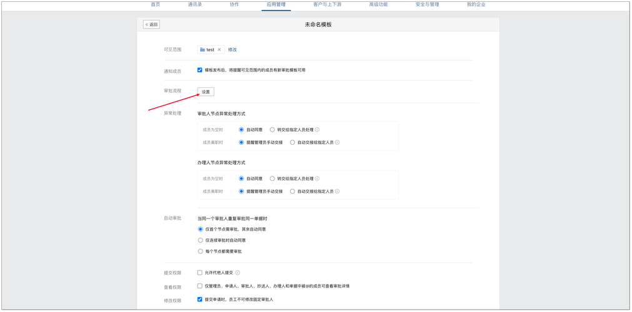Uncheck 提交申请时，员工不可修改固定审批人
632x312 pixels.
click(x=200, y=300)
